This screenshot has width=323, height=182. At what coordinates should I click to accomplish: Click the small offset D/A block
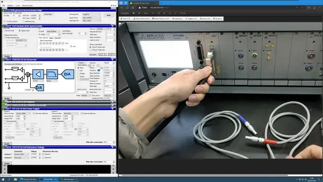click(39, 88)
